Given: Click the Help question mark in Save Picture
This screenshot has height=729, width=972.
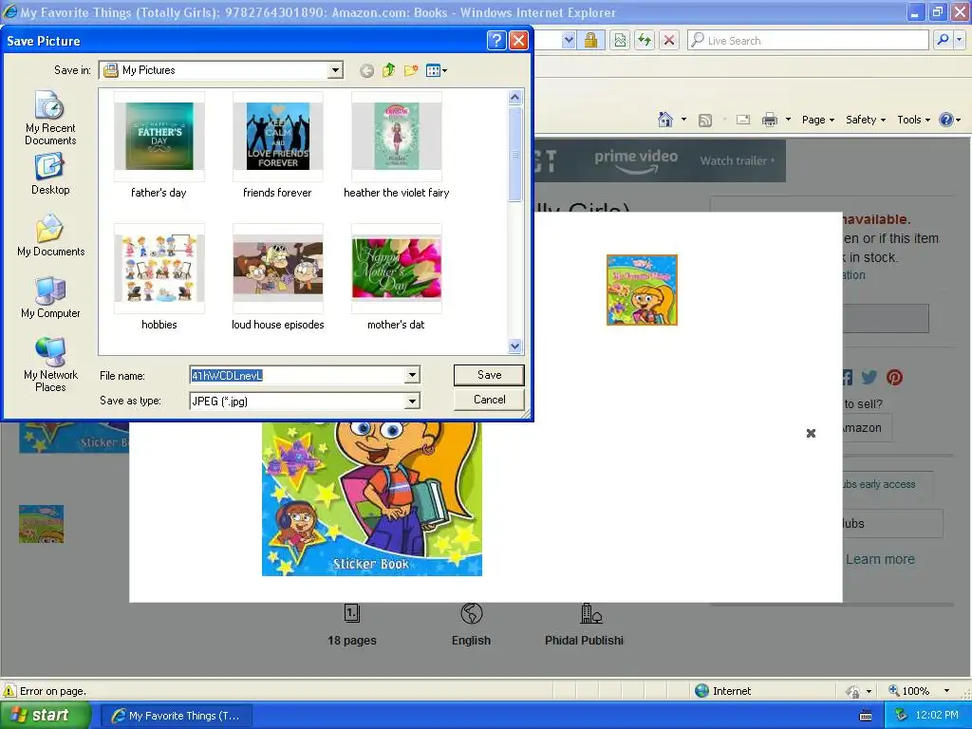Looking at the screenshot, I should [495, 41].
